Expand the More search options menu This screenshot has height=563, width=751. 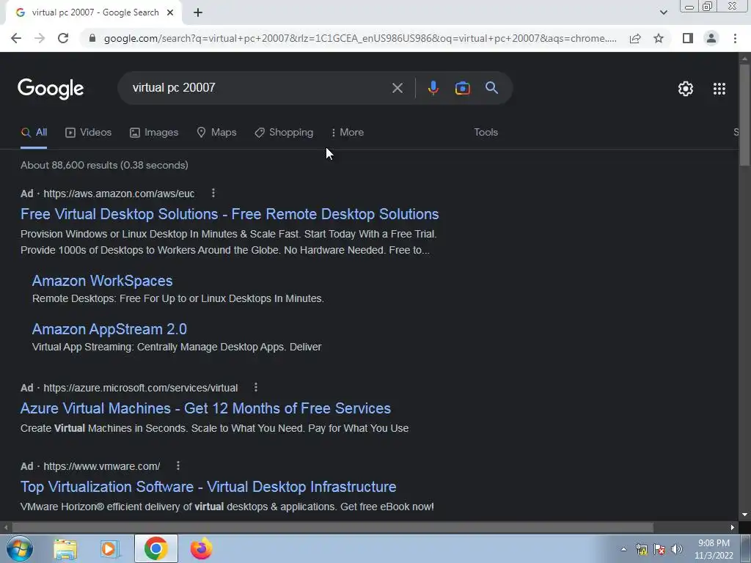[x=348, y=132]
